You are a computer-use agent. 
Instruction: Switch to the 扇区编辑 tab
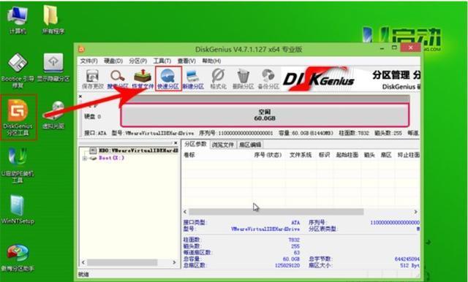[250, 145]
